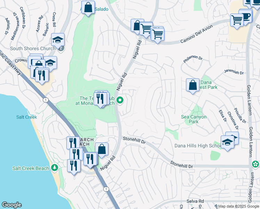
Task: Click the Highway 1 route shield near Salt Creek
Action: click(x=46, y=100)
